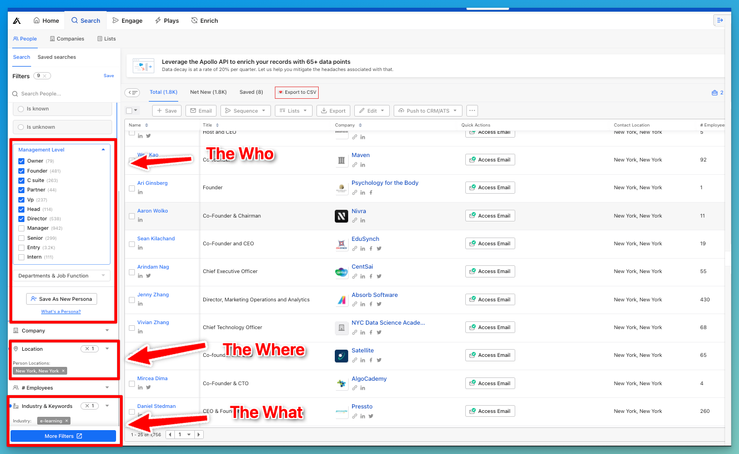The height and width of the screenshot is (454, 739).
Task: Click the Nivra company logo
Action: (341, 216)
